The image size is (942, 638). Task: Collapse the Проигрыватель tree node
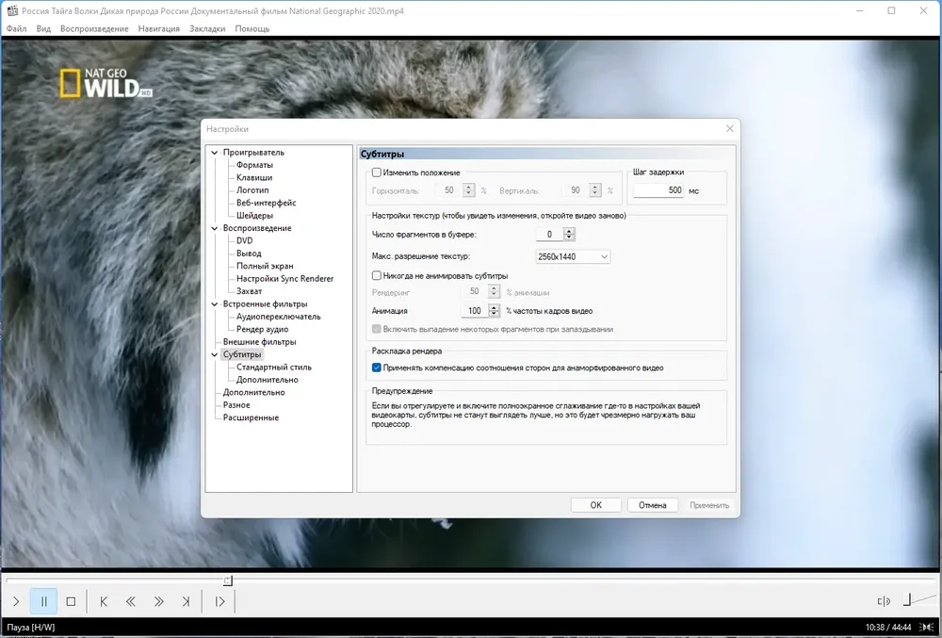click(215, 153)
